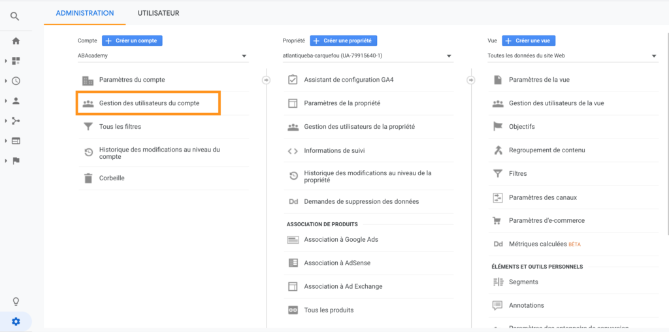Click the AdSense association icon
Viewport: 669px width, 332px height.
click(x=293, y=263)
